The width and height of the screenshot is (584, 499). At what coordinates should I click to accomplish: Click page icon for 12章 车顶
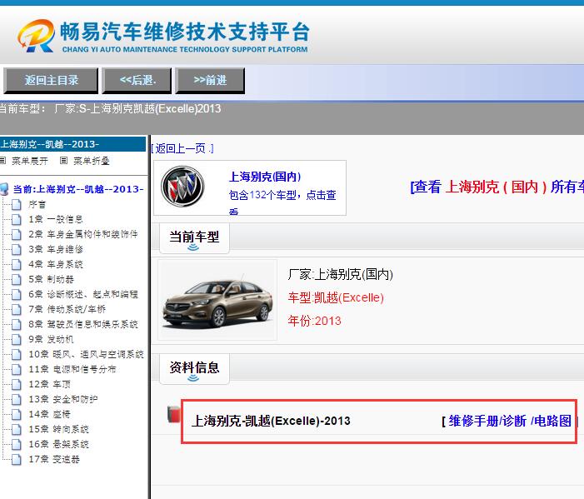pyautogui.click(x=17, y=384)
